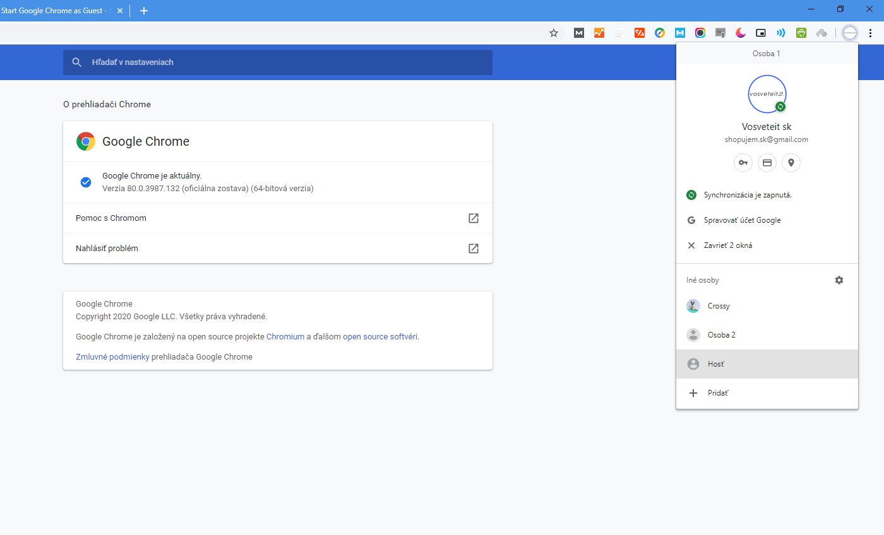This screenshot has width=884, height=535.
Task: Switch to the Osoba 2 profile
Action: point(767,335)
